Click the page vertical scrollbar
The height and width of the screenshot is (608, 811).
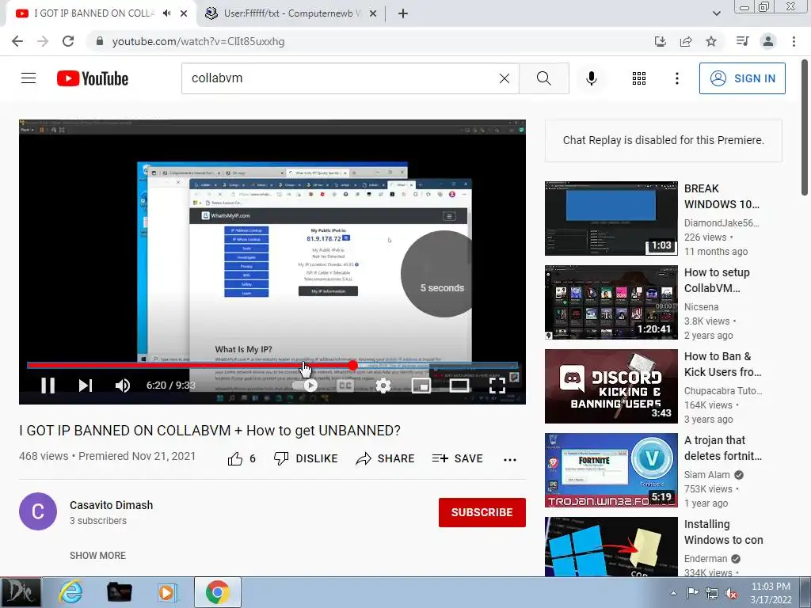tap(806, 127)
